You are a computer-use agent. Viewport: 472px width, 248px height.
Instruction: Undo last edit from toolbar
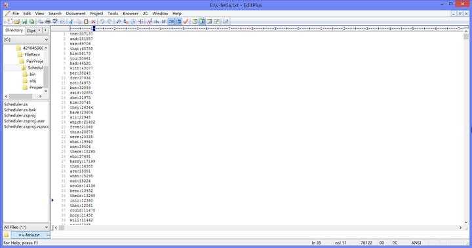[x=102, y=22]
